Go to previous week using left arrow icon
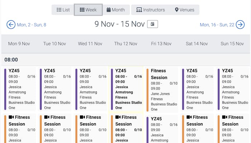 (11, 25)
